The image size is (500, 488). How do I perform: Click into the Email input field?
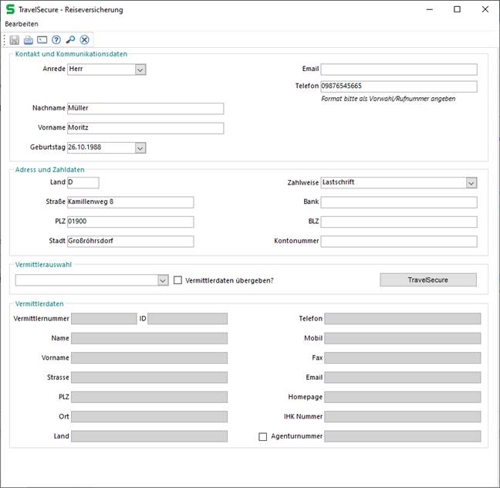point(398,69)
